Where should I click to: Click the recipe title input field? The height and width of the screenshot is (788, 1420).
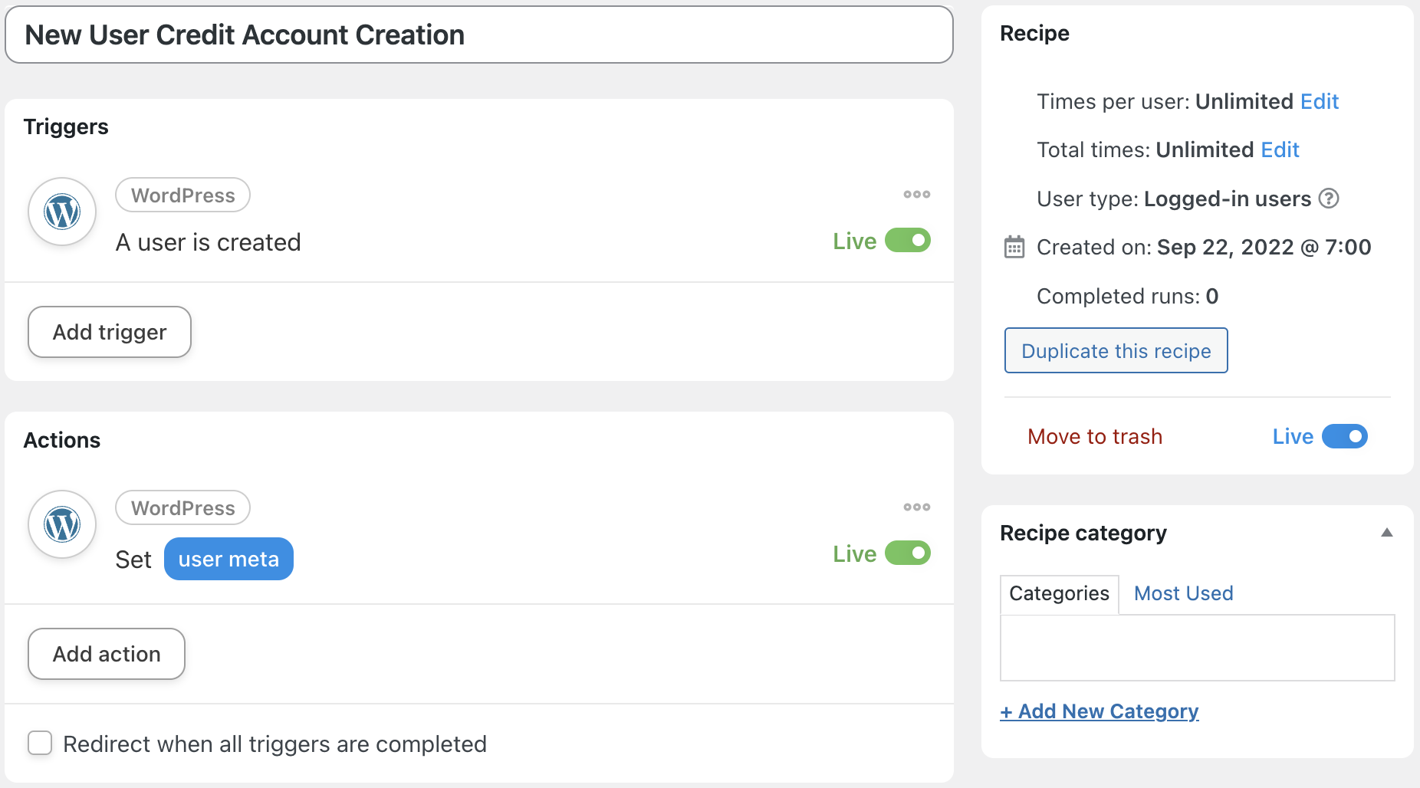click(479, 34)
